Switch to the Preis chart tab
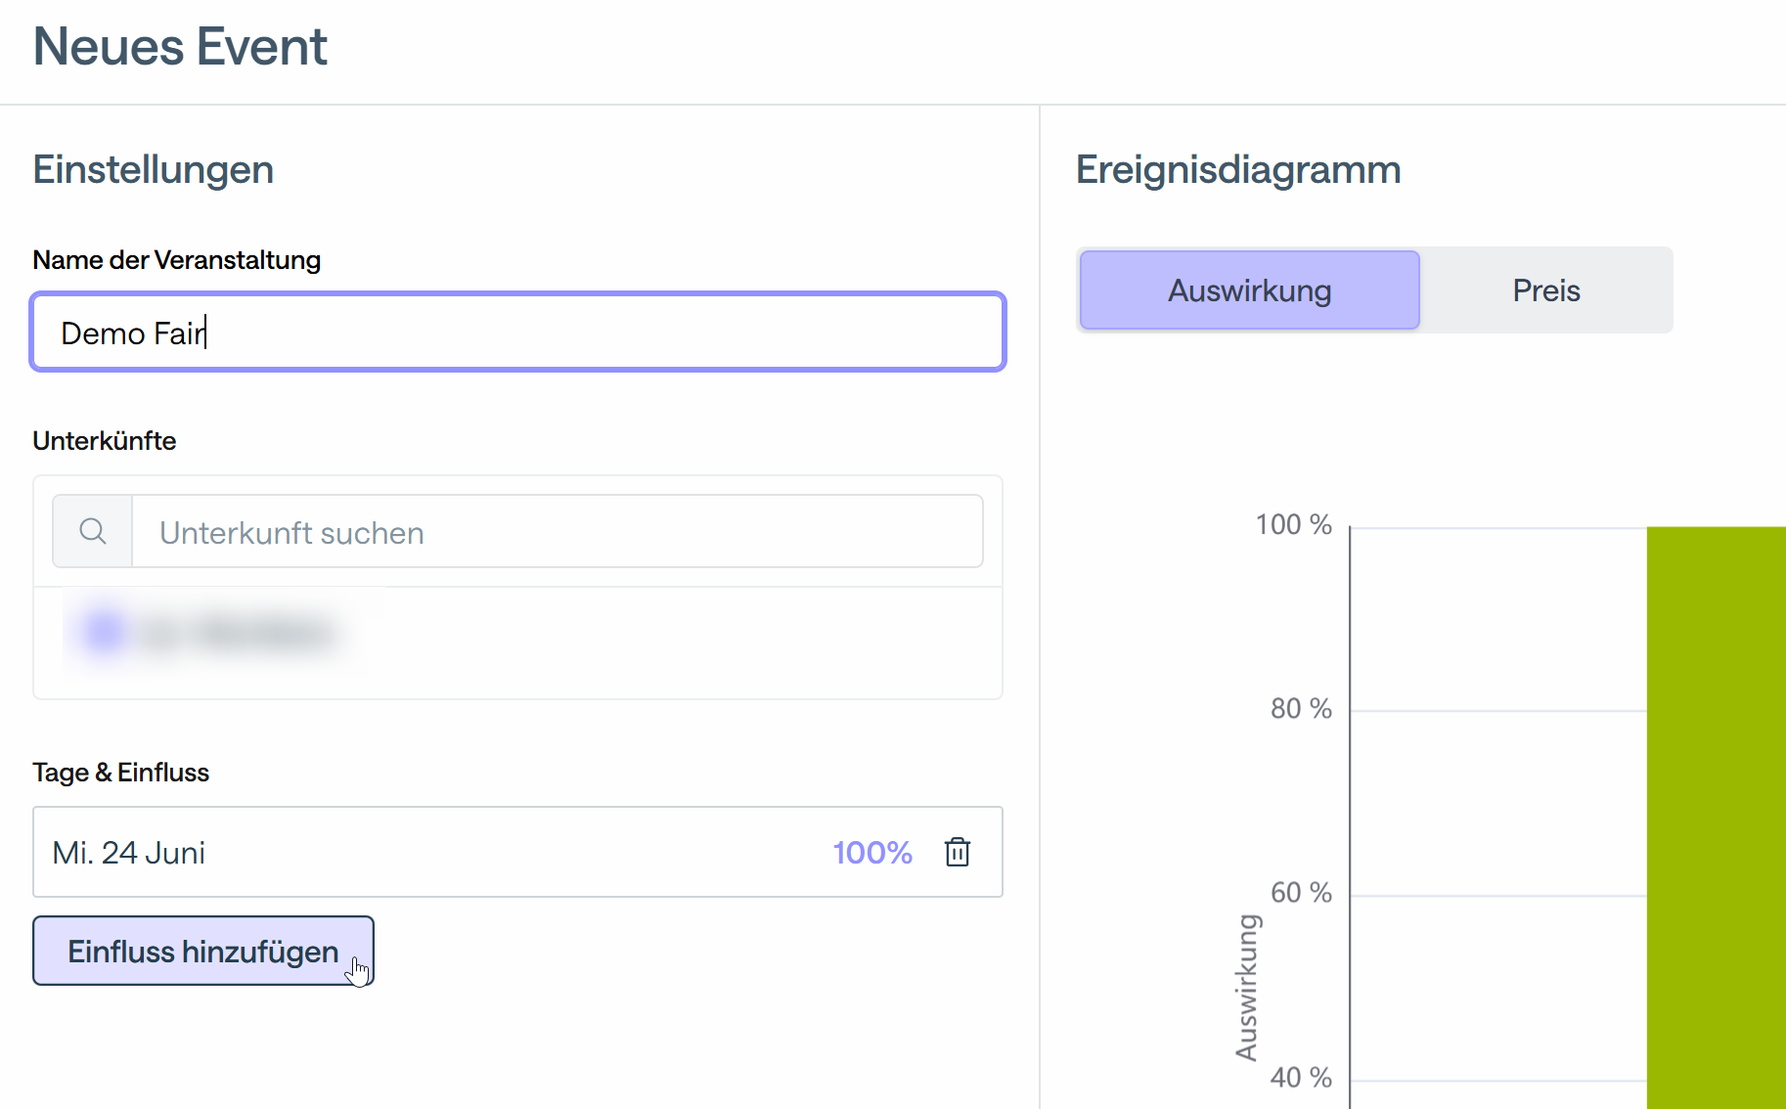 (x=1545, y=290)
